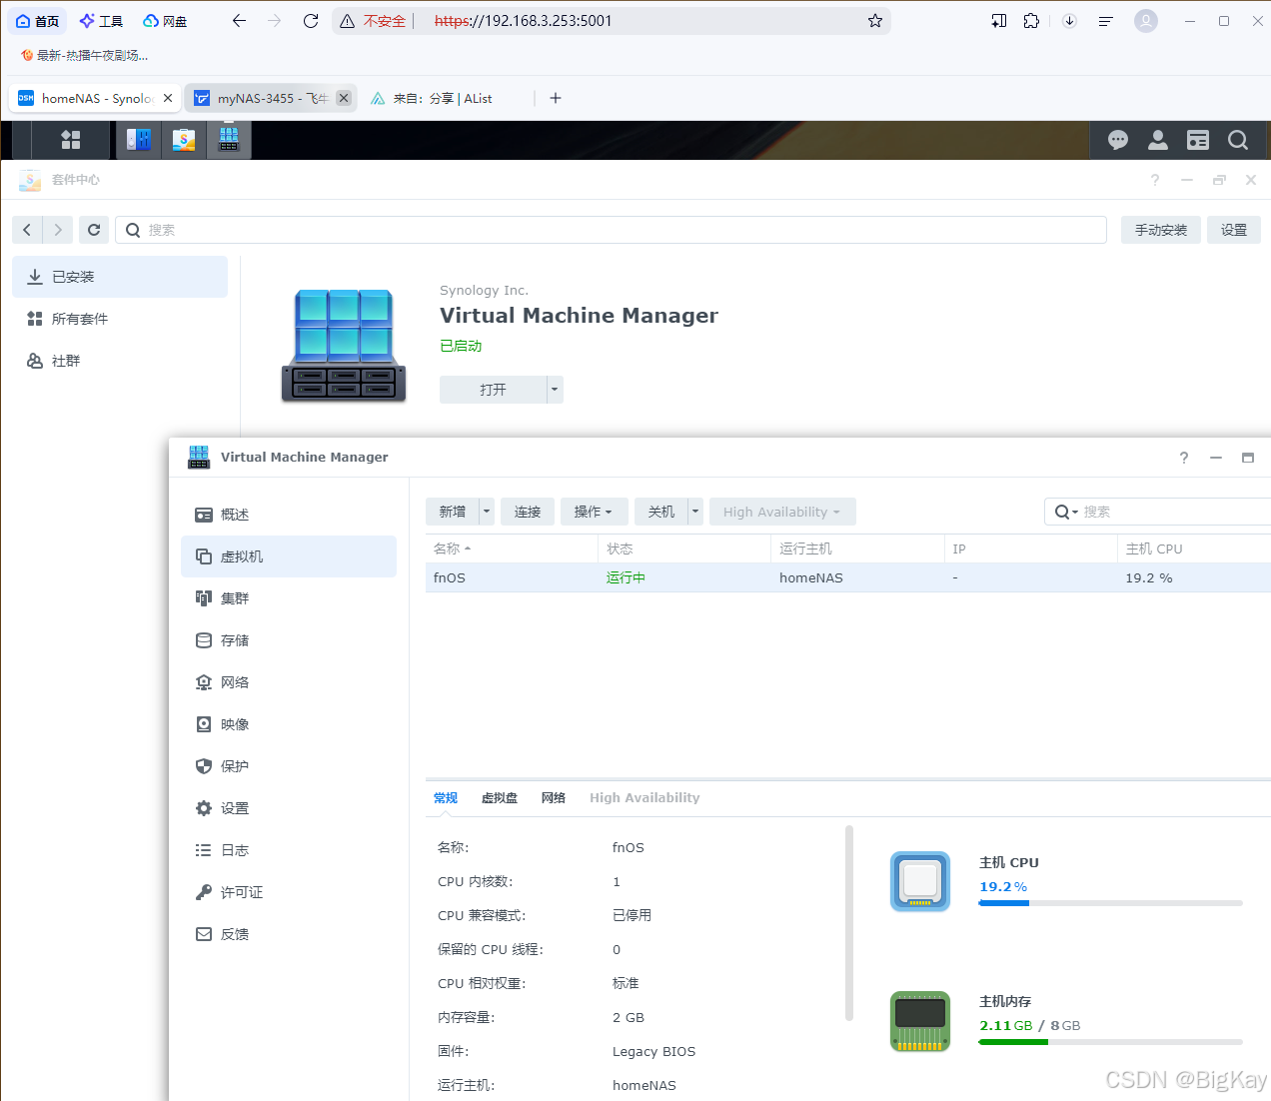Open the browser profile avatar
The width and height of the screenshot is (1271, 1101).
pos(1146,21)
